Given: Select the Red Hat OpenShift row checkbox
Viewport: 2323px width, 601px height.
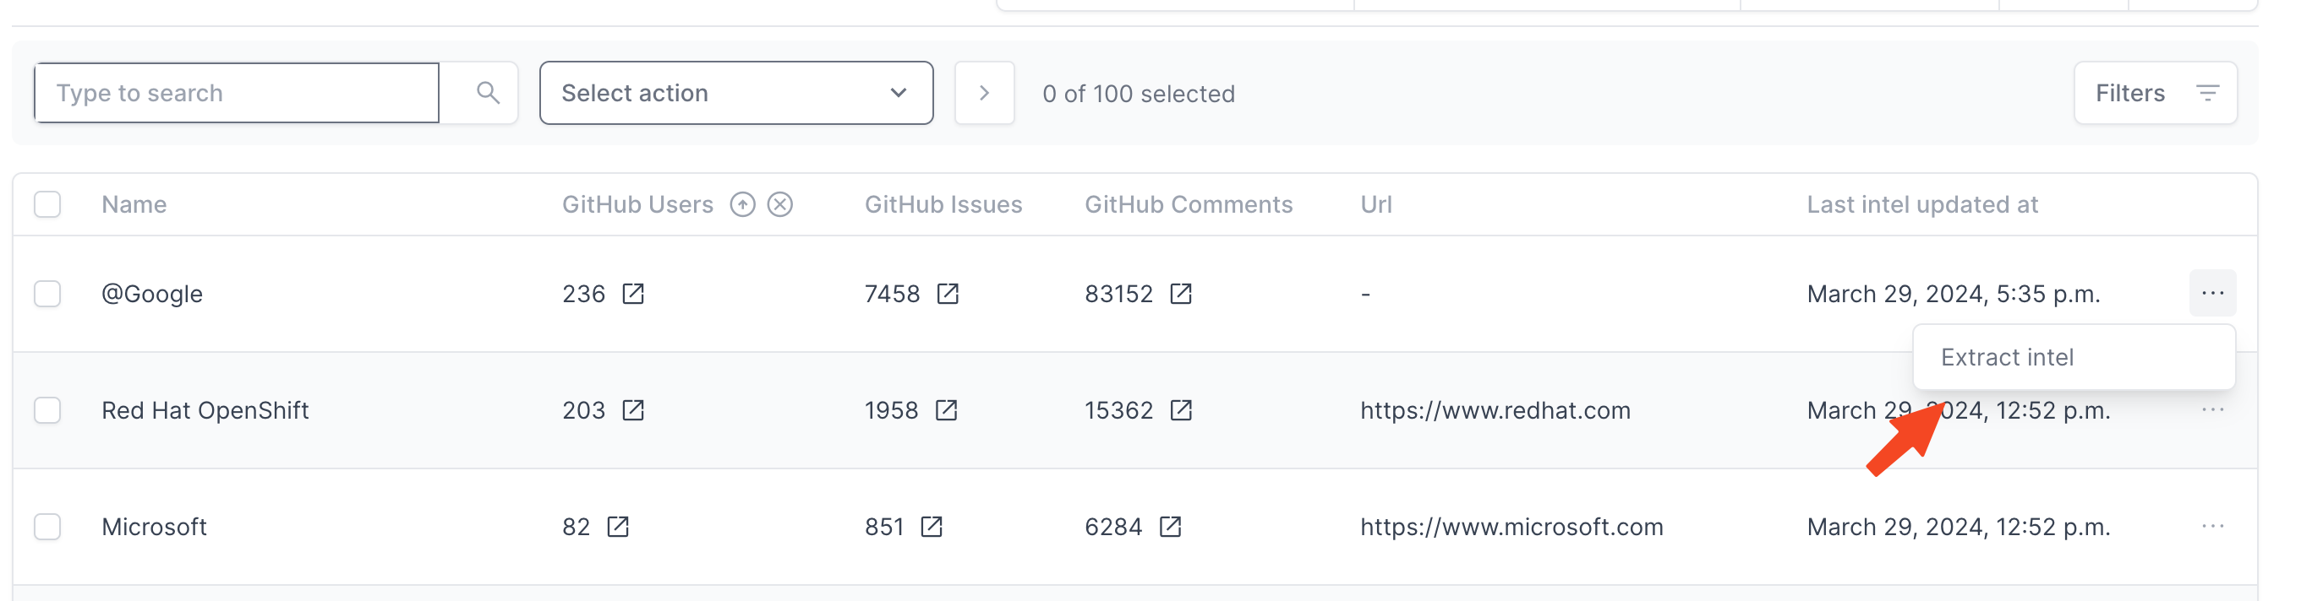Looking at the screenshot, I should click(x=48, y=411).
